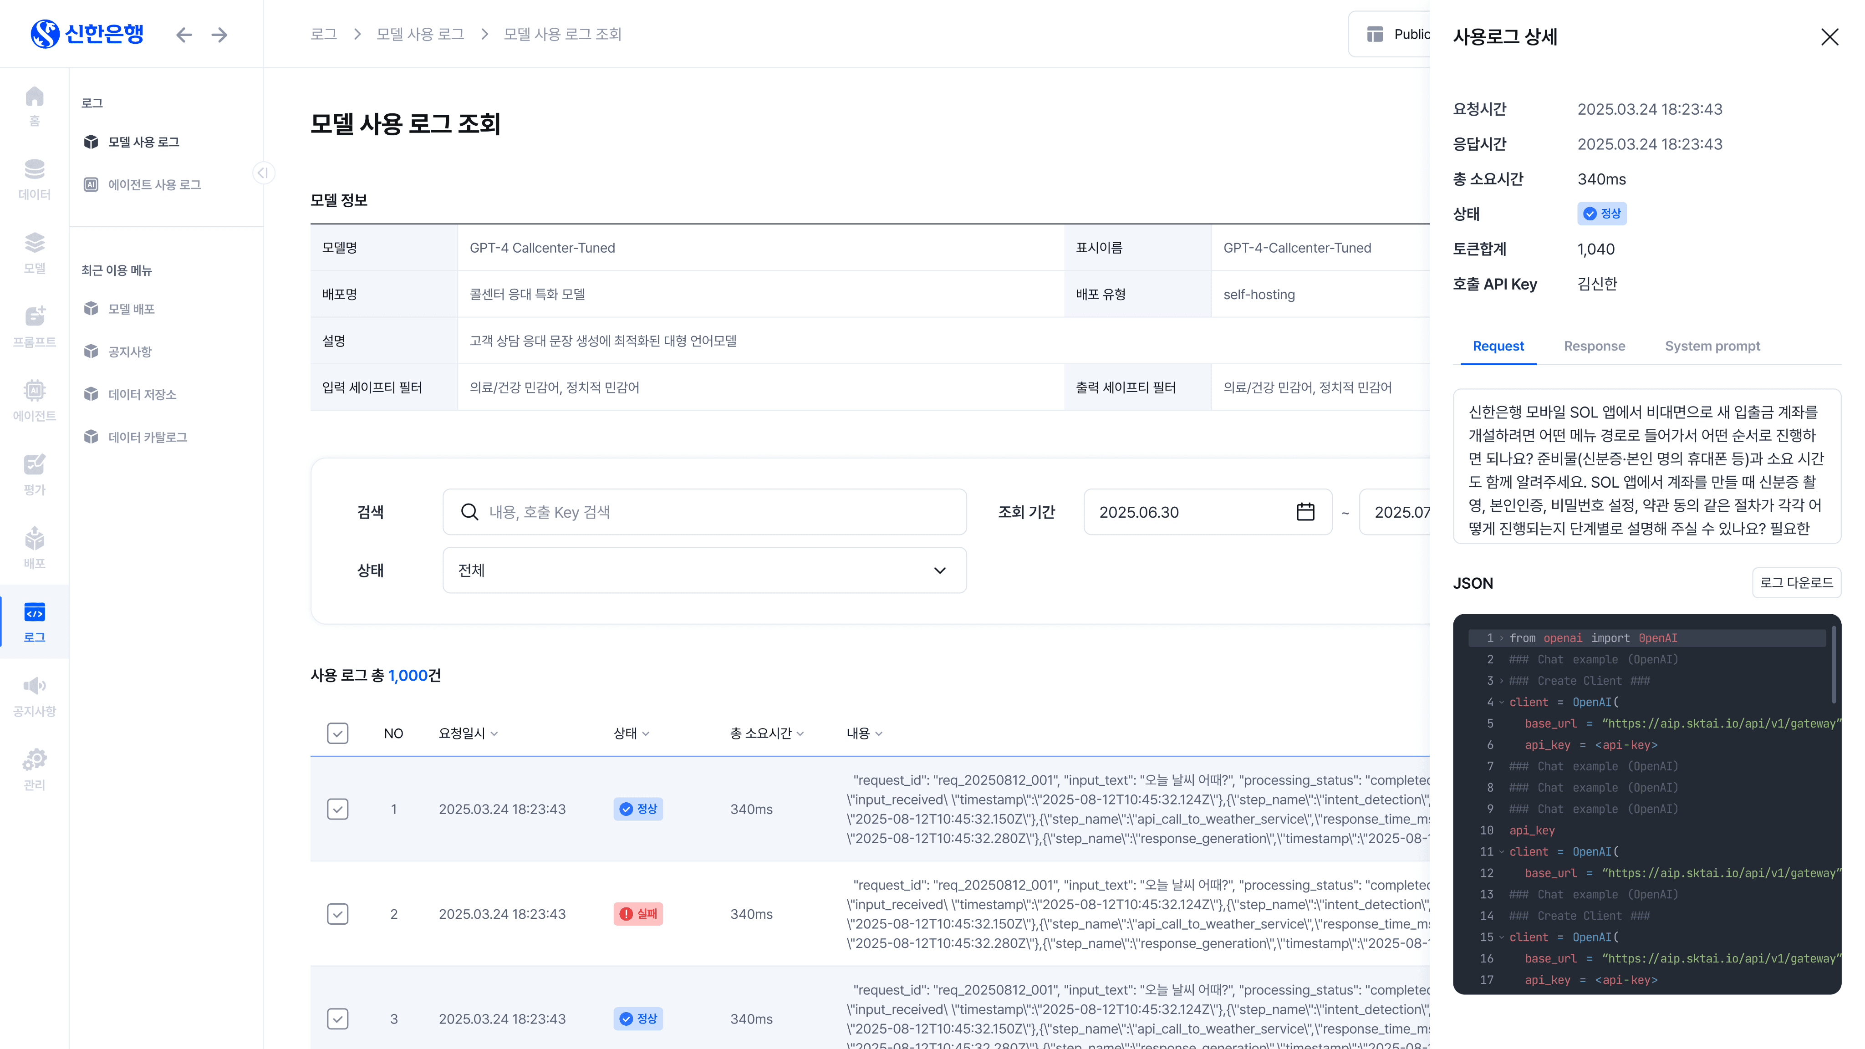
Task: Uncheck the row 2 실패 log checkbox
Action: click(x=337, y=914)
